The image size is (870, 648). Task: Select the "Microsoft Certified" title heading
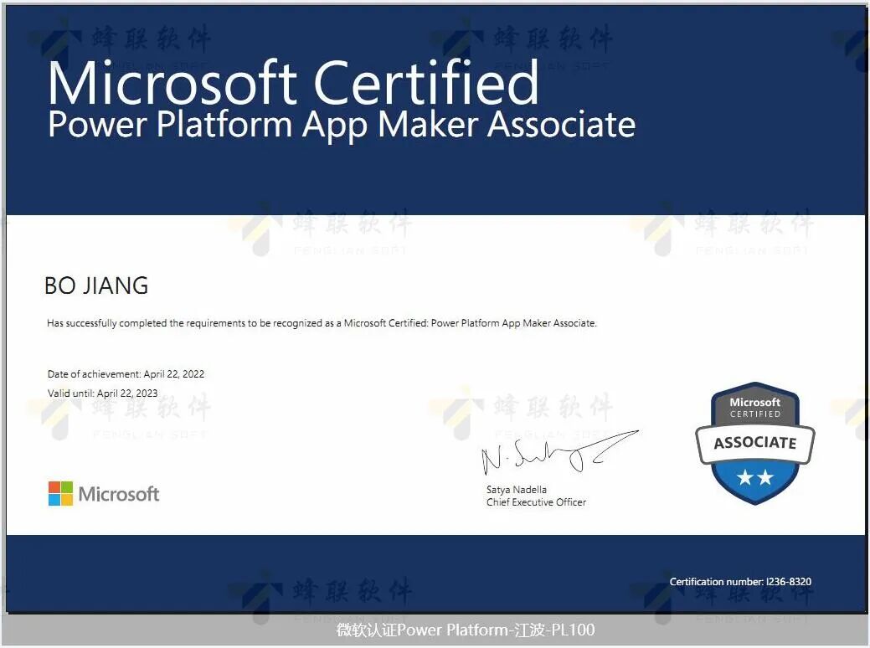294,83
